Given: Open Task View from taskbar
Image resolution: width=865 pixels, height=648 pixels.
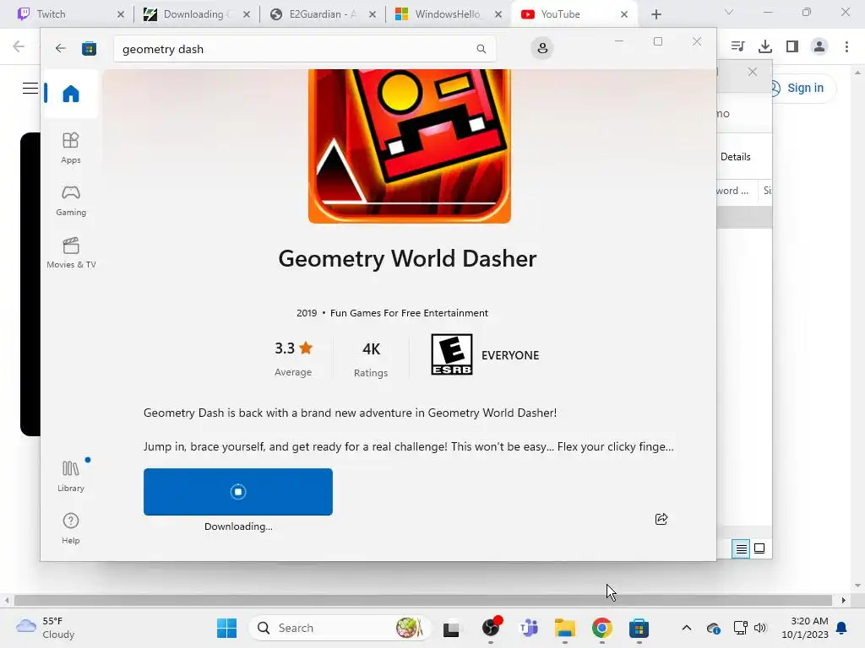Looking at the screenshot, I should pos(451,628).
